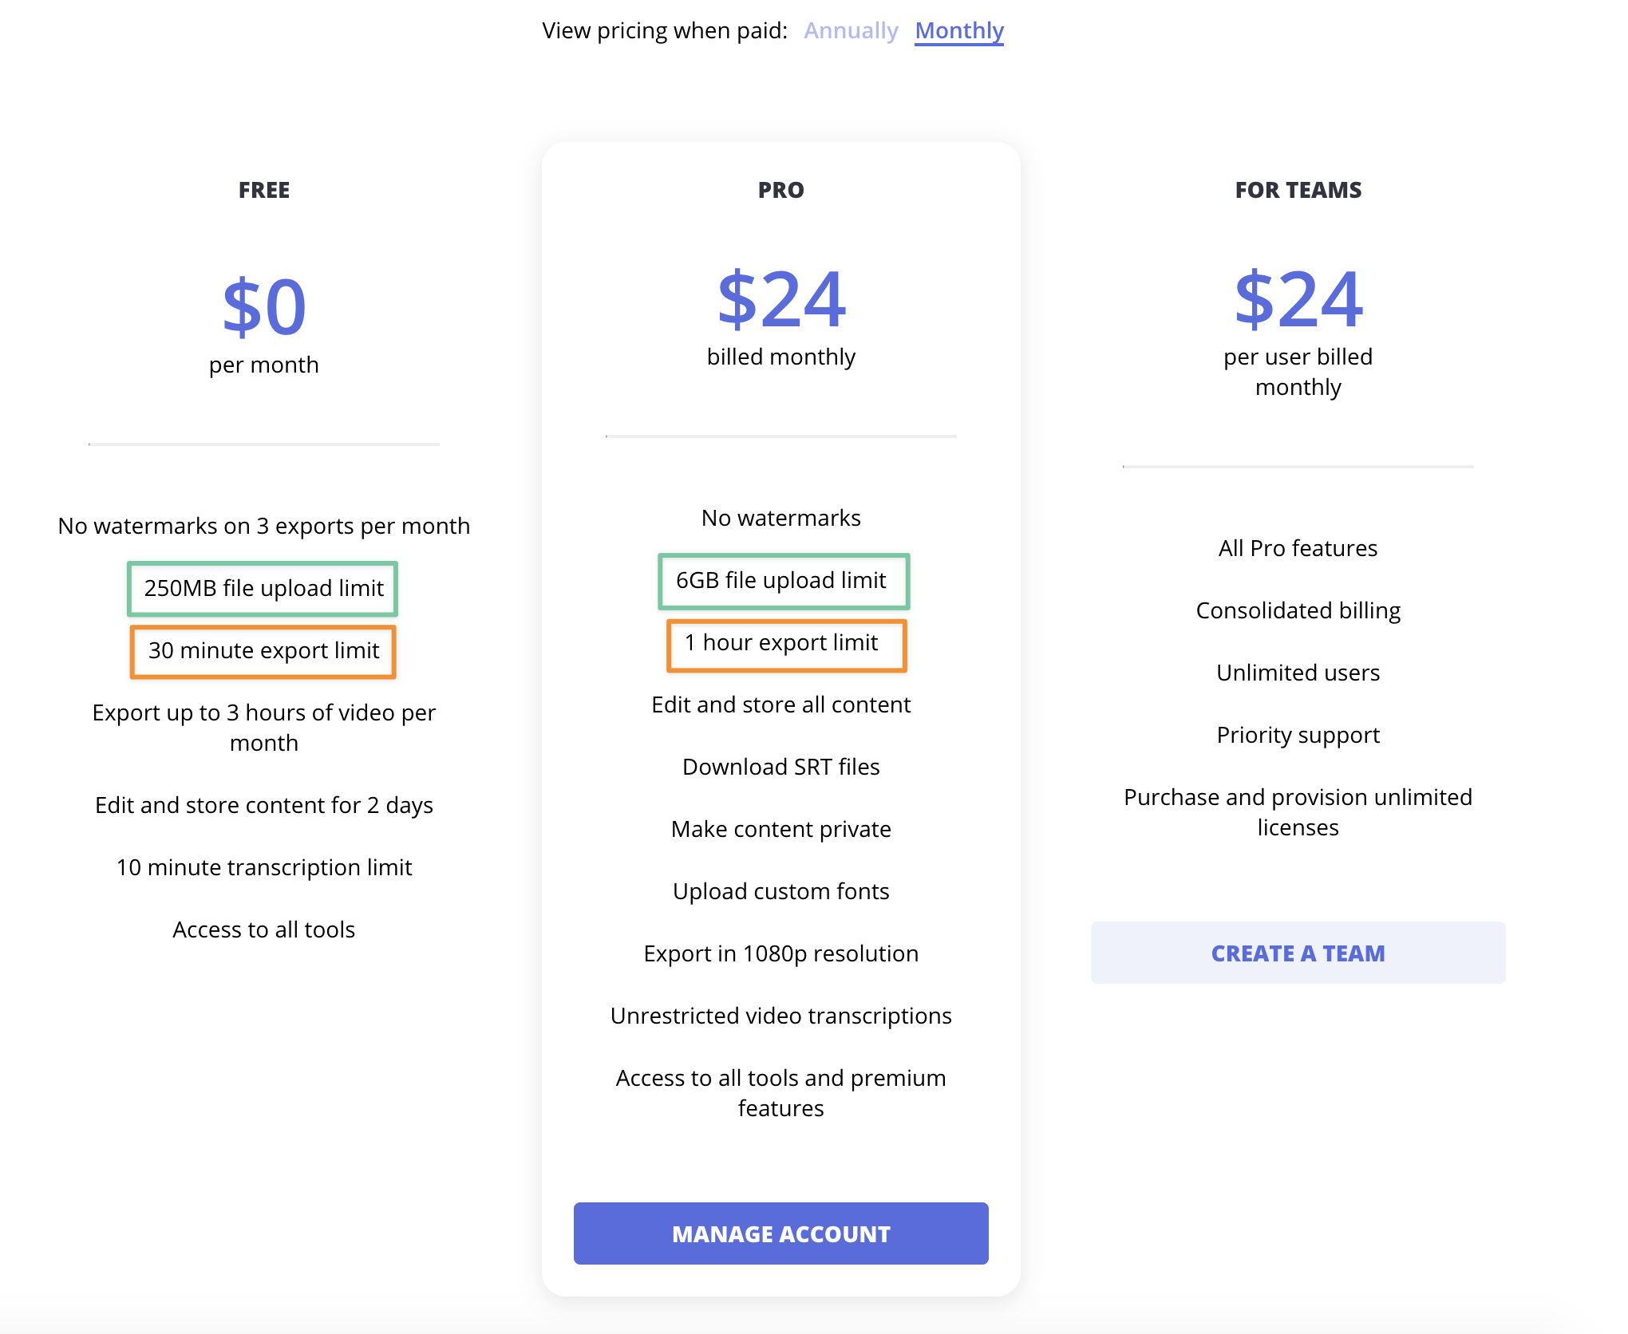Click the Free plan heading
This screenshot has width=1628, height=1334.
[x=264, y=190]
